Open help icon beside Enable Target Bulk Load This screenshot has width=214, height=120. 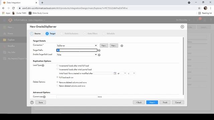coord(99,55)
